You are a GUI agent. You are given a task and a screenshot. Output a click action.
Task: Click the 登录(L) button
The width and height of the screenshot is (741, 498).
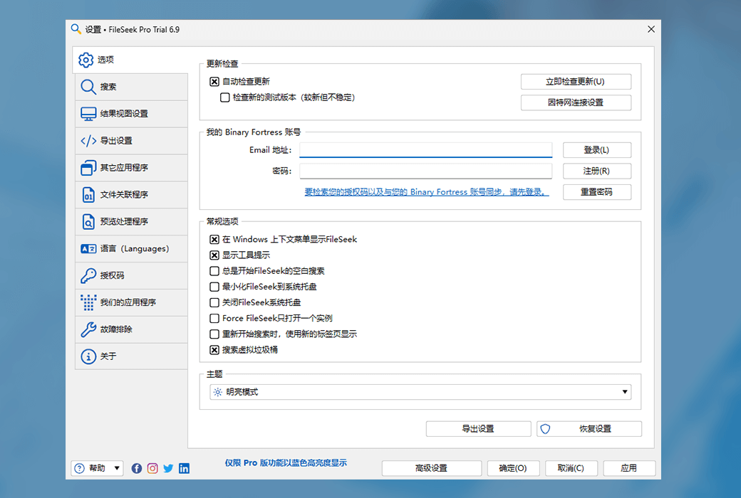click(597, 150)
